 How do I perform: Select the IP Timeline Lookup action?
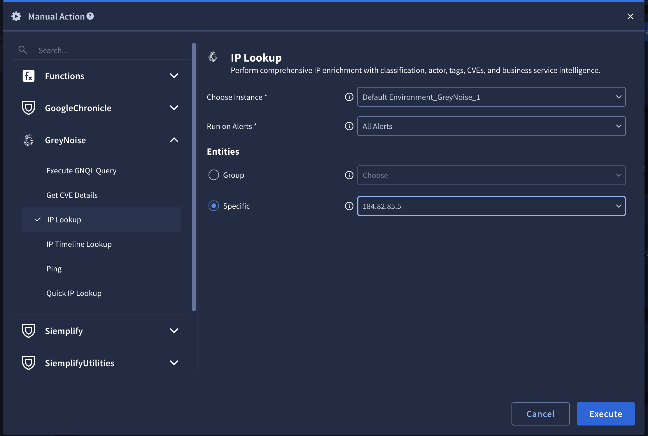79,244
